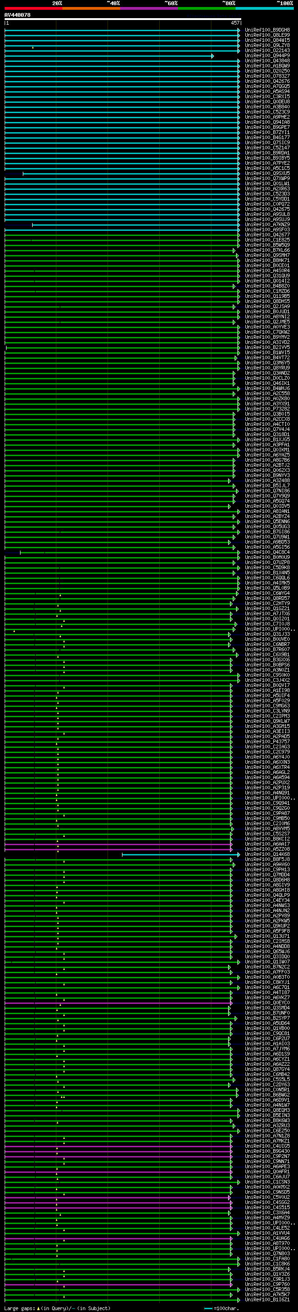This screenshot has height=1312, width=298.
Task: Select hit UniRef100_B9RDA1
Action: coord(267,153)
